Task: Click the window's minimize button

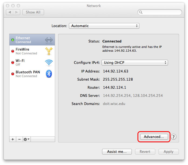Action: tap(13, 6)
